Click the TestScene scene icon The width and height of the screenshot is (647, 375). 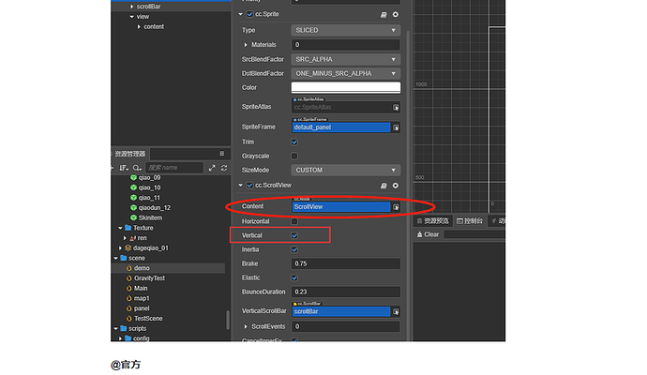coord(128,319)
